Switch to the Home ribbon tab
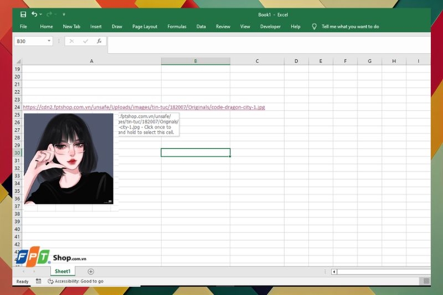 tap(47, 27)
